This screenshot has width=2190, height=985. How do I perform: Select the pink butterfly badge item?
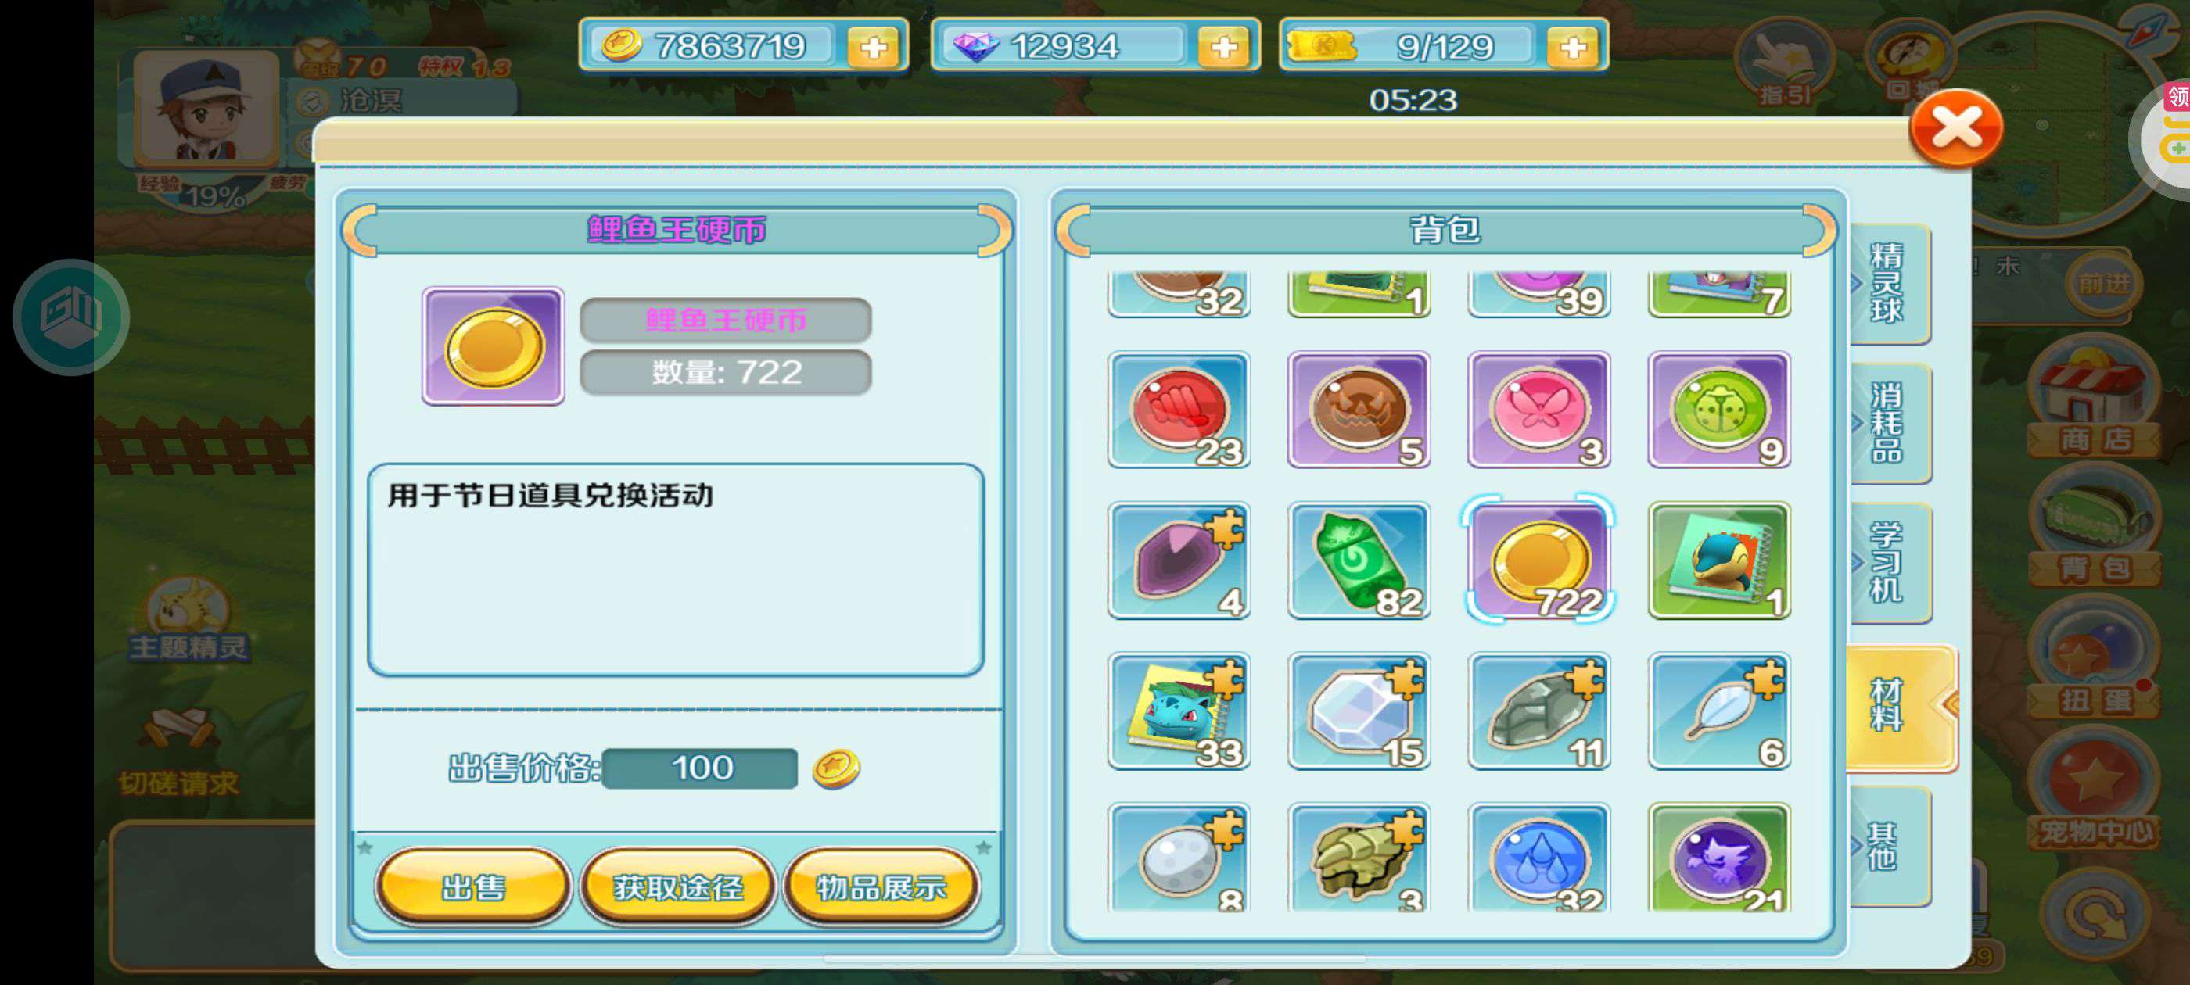click(x=1538, y=410)
